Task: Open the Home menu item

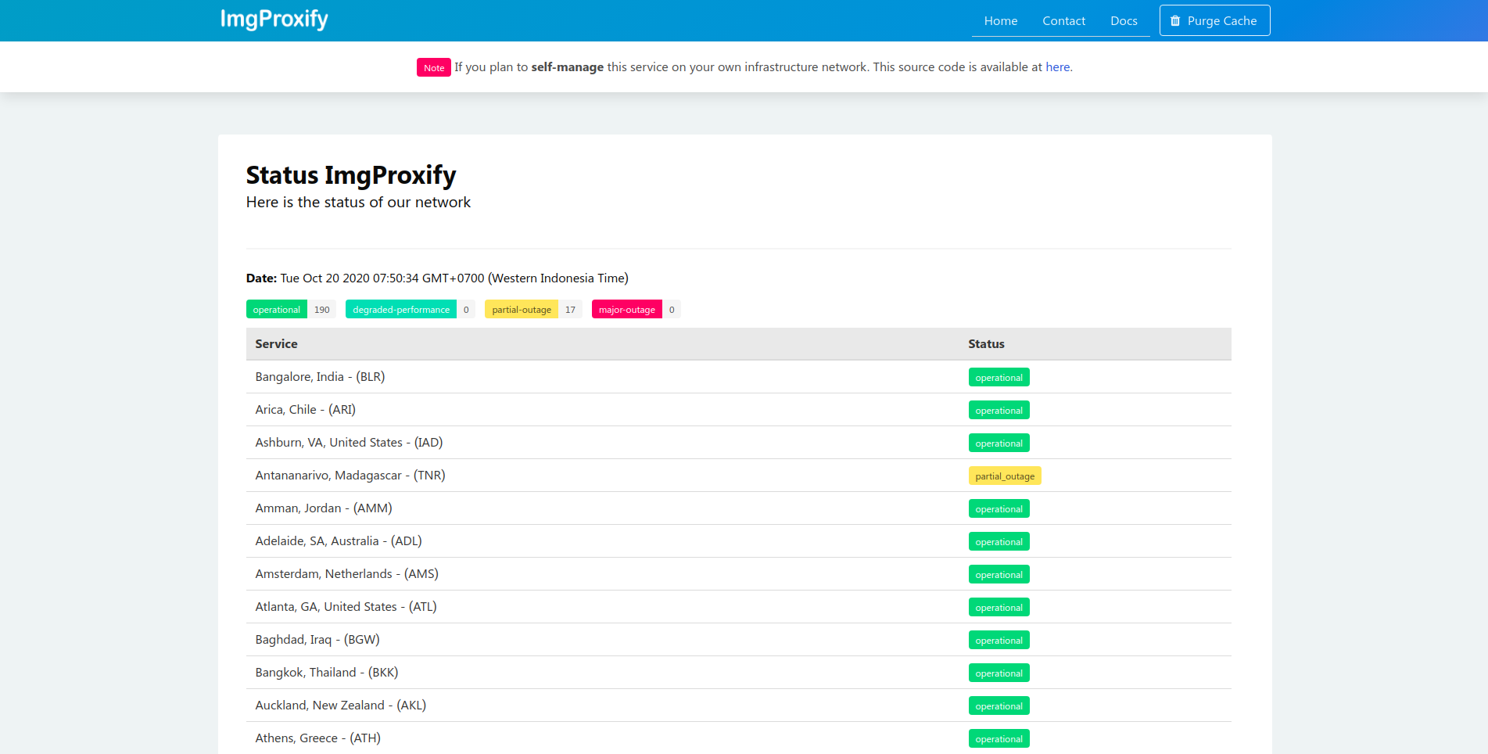Action: (x=1001, y=21)
